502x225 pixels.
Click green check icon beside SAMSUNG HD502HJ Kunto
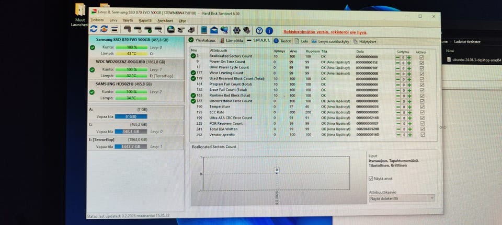[x=92, y=92]
